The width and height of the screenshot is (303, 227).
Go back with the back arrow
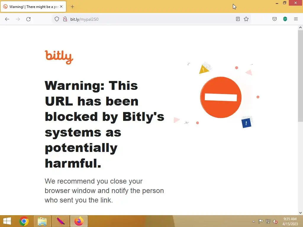(x=7, y=19)
